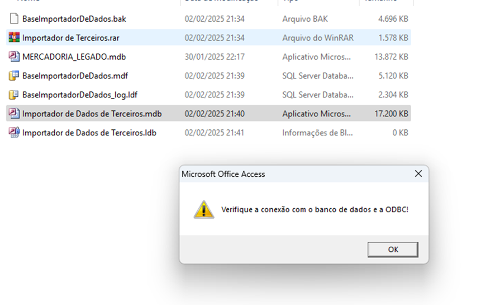The image size is (495, 305).
Task: Click the yellow warning triangle icon
Action: (x=204, y=209)
